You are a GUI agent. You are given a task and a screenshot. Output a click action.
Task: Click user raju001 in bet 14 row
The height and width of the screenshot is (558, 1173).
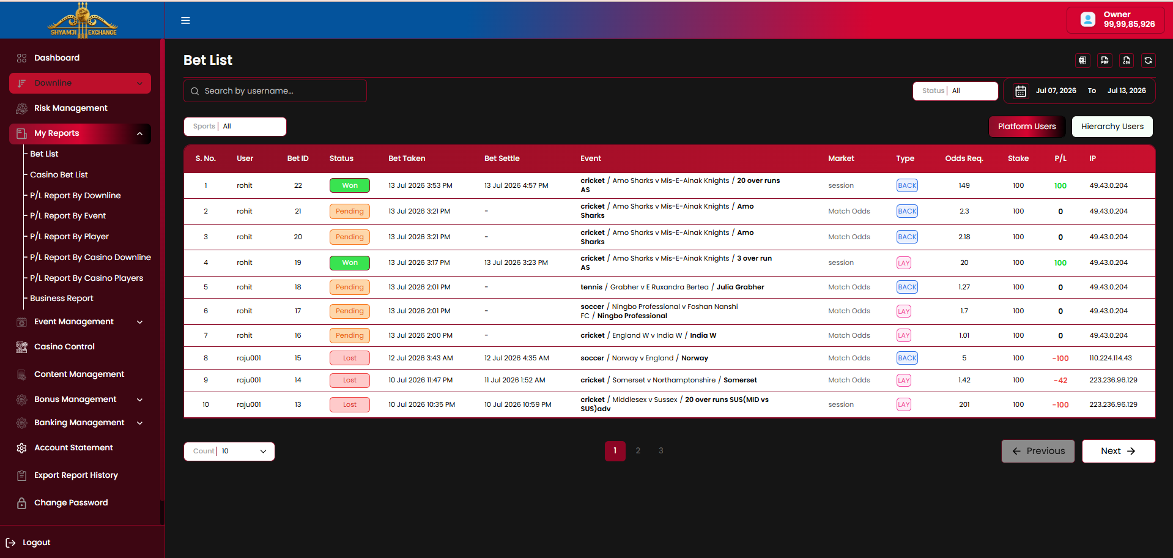tap(249, 380)
